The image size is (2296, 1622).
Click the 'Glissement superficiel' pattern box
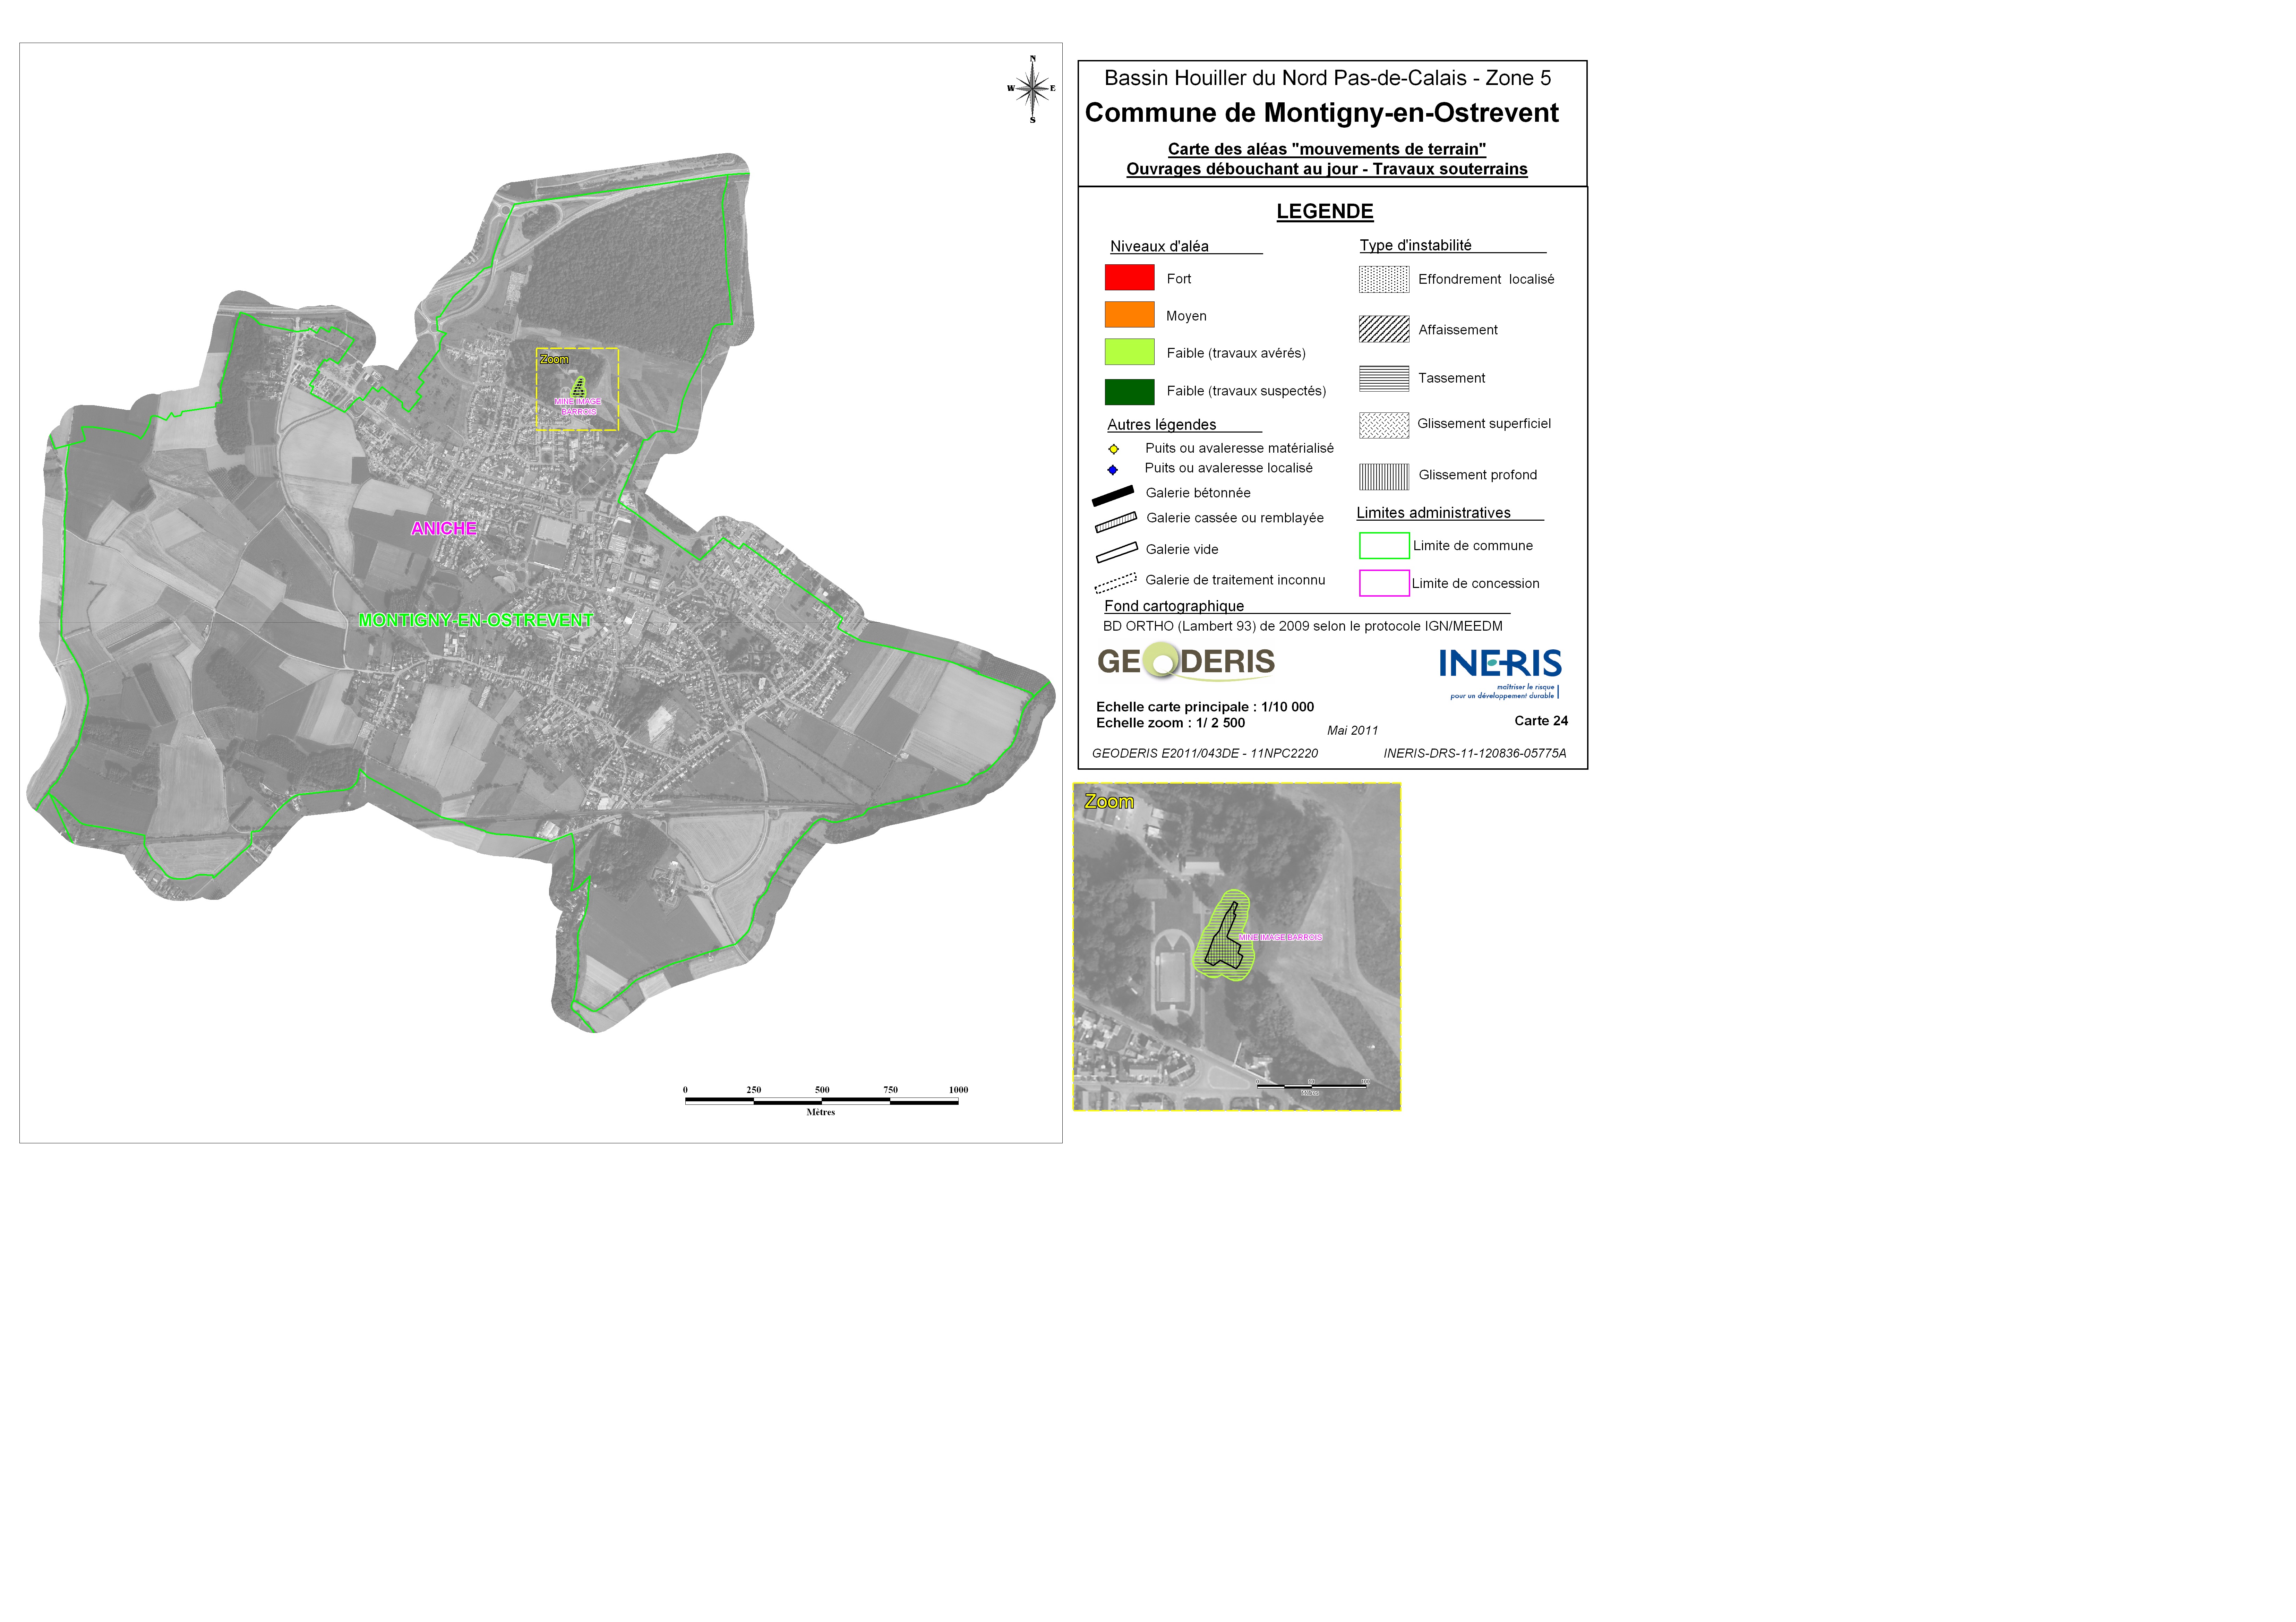(x=1384, y=425)
